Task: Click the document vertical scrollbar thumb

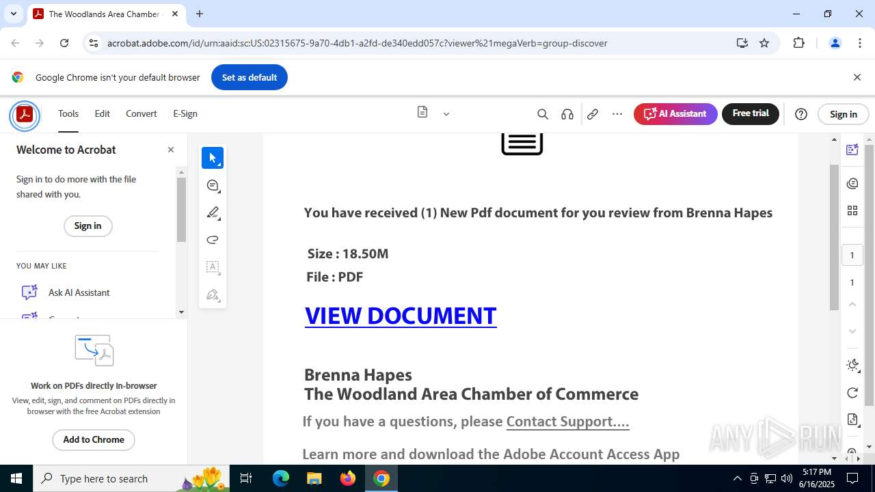Action: tap(834, 237)
